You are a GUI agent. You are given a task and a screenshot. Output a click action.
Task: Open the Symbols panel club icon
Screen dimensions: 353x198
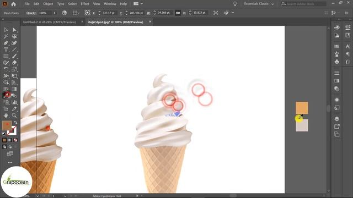[337, 62]
